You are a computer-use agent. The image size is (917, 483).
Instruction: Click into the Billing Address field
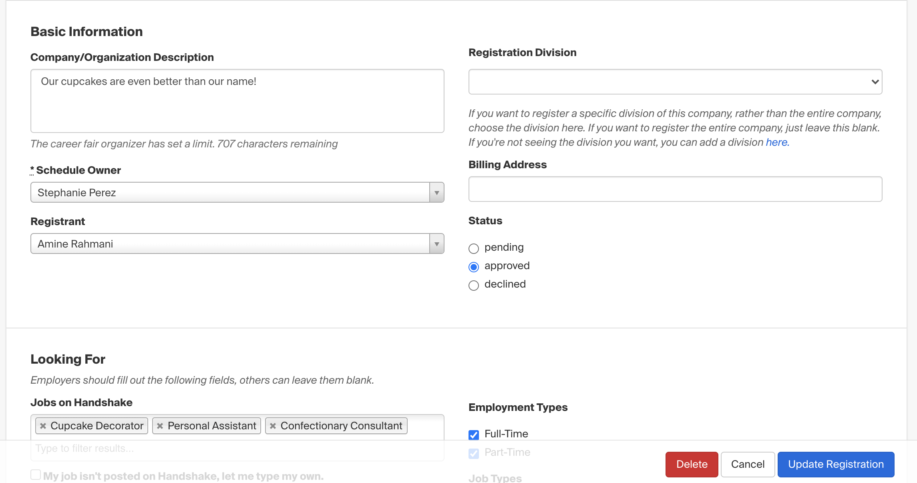pos(675,189)
